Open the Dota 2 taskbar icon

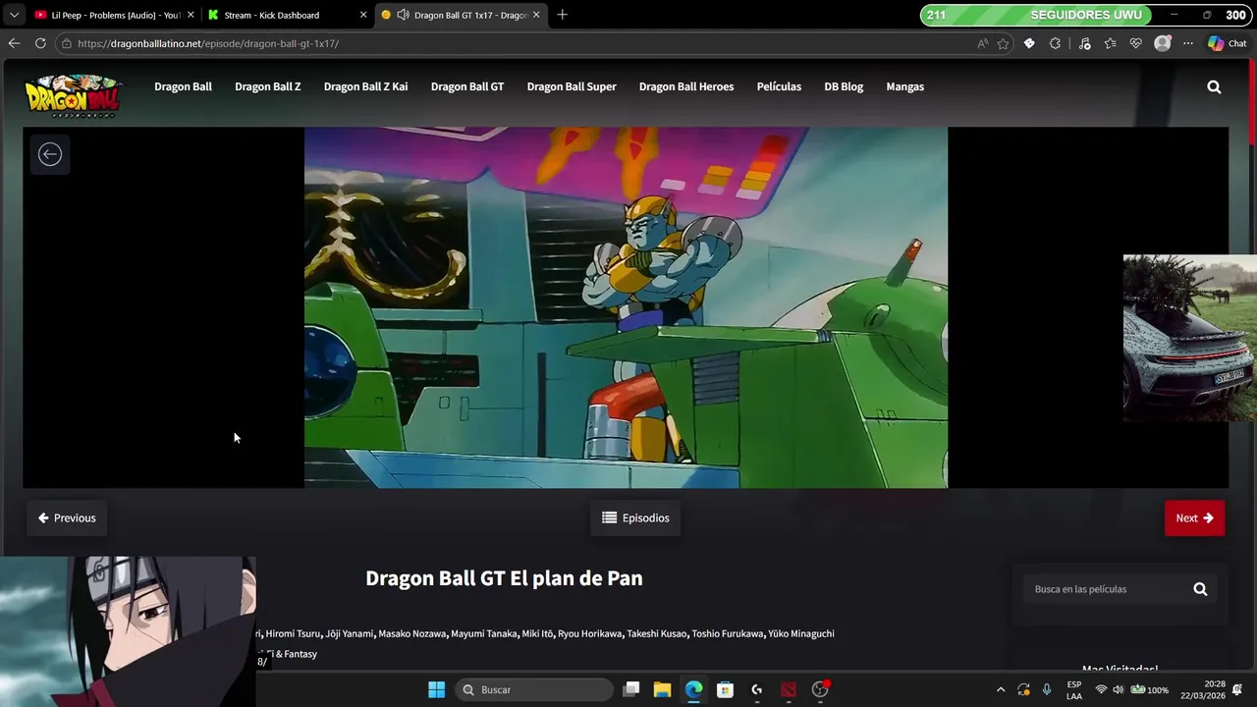[x=788, y=689]
